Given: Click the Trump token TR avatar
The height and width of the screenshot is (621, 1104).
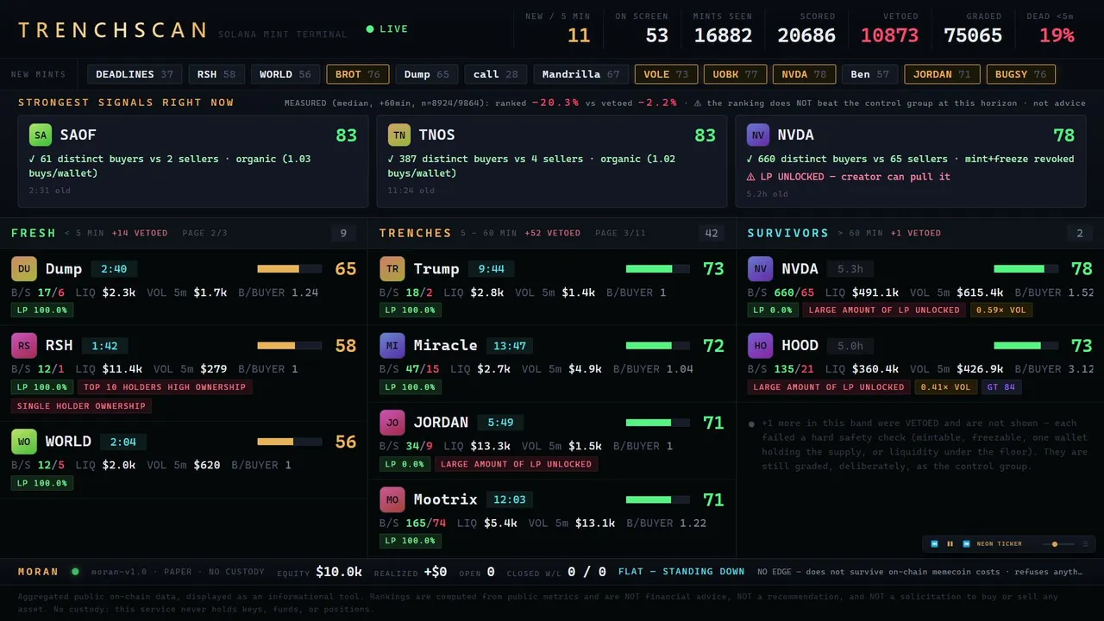Looking at the screenshot, I should [392, 269].
